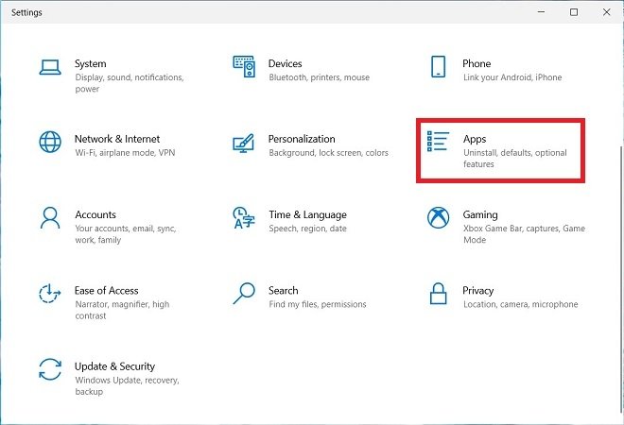Viewport: 624px width, 425px height.
Task: Select the Network & Internet globe icon
Action: 50,142
